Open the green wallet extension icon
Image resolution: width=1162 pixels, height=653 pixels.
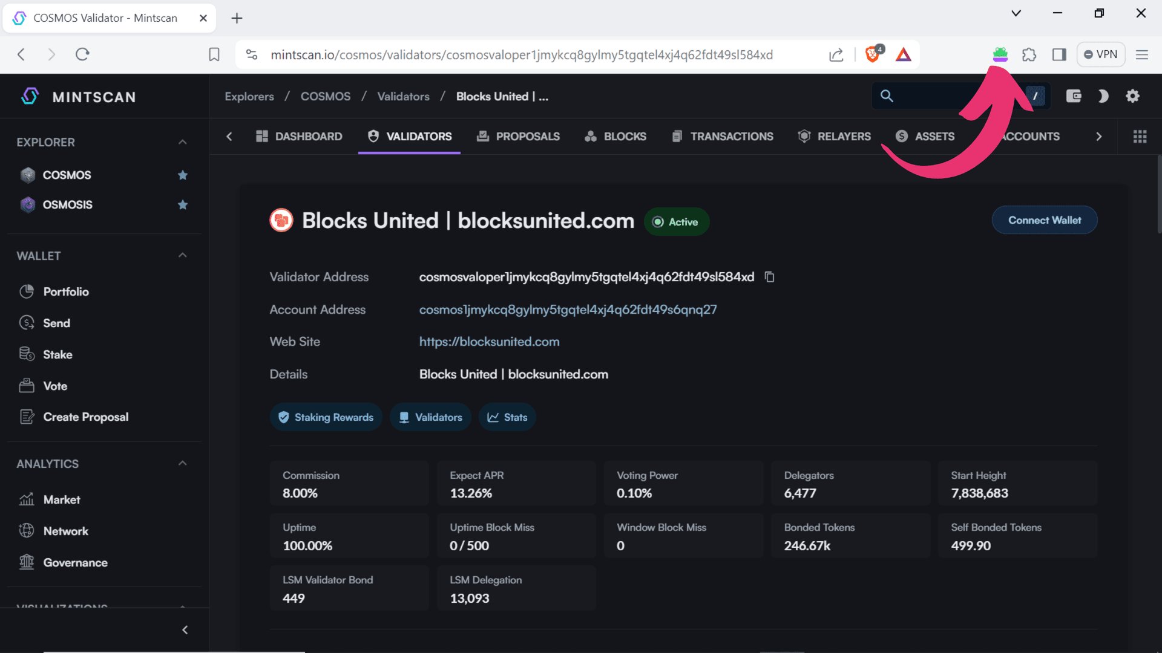[x=1000, y=55]
